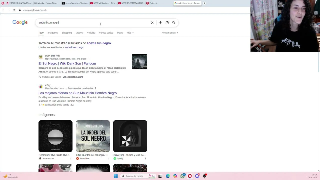320x180 pixels.
Task: Select the Todo search tab
Action: click(41, 33)
